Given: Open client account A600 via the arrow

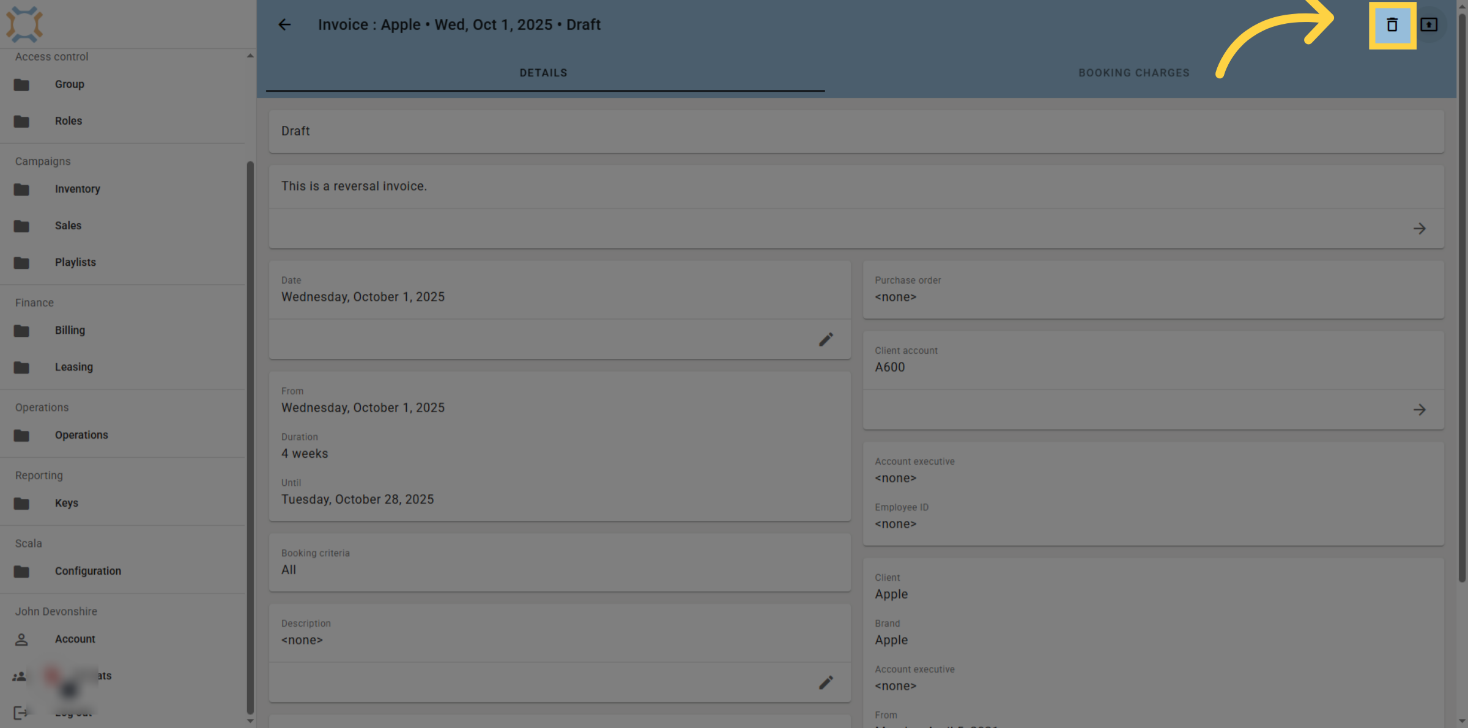Looking at the screenshot, I should [1420, 410].
